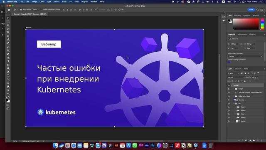The image size is (266, 150).
Task: Hide the Banner artboard with its eye icon
Action: click(x=229, y=85)
